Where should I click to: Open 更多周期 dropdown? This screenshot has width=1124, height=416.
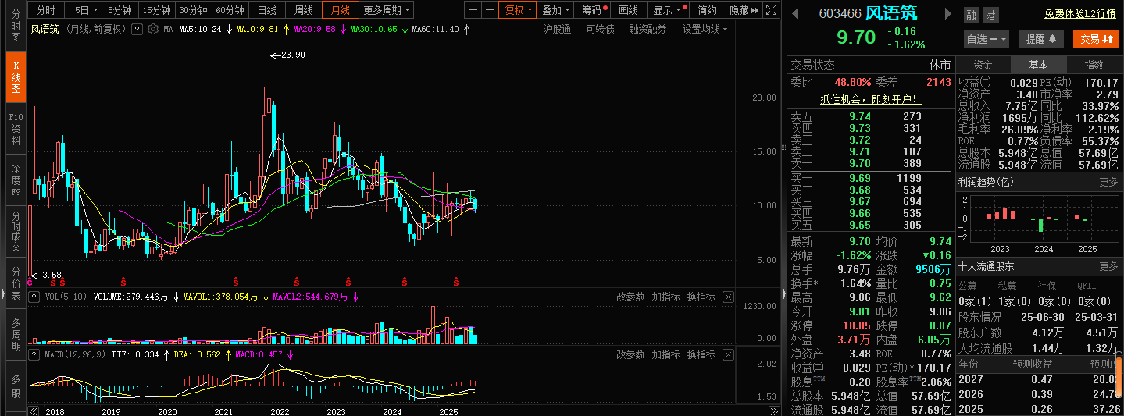pyautogui.click(x=387, y=10)
